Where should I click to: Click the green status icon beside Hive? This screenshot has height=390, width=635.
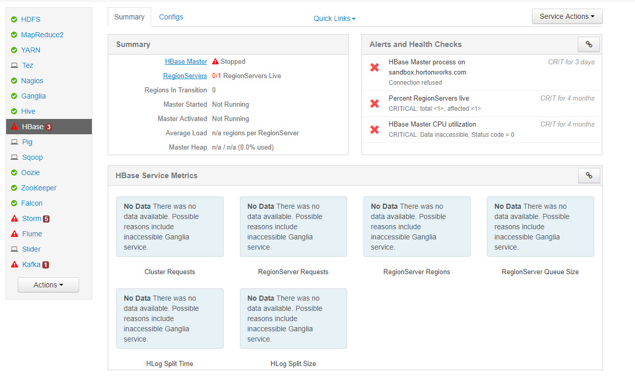pos(14,111)
